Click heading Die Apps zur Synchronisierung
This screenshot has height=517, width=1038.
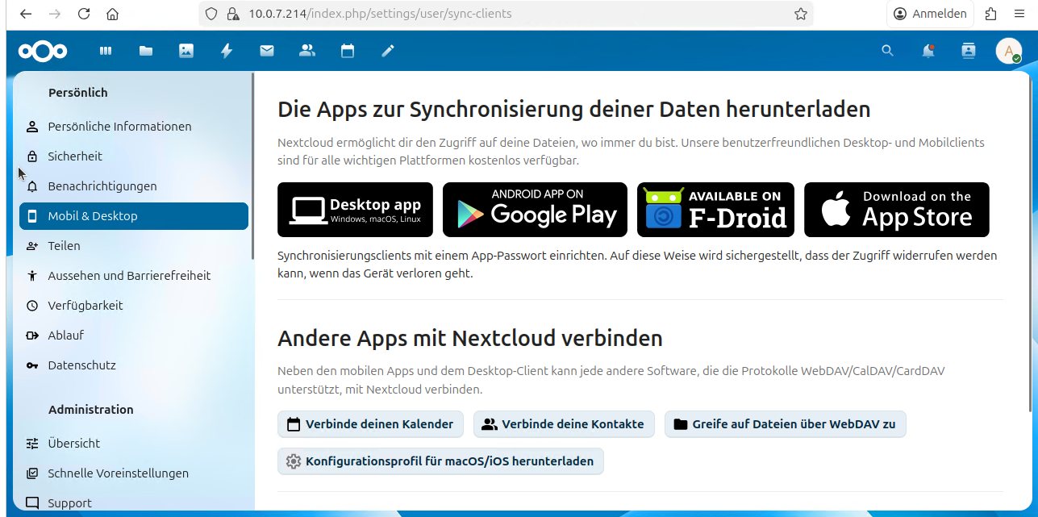[573, 110]
